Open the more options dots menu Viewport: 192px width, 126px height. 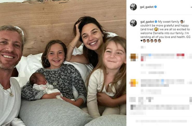pyautogui.click(x=191, y=7)
